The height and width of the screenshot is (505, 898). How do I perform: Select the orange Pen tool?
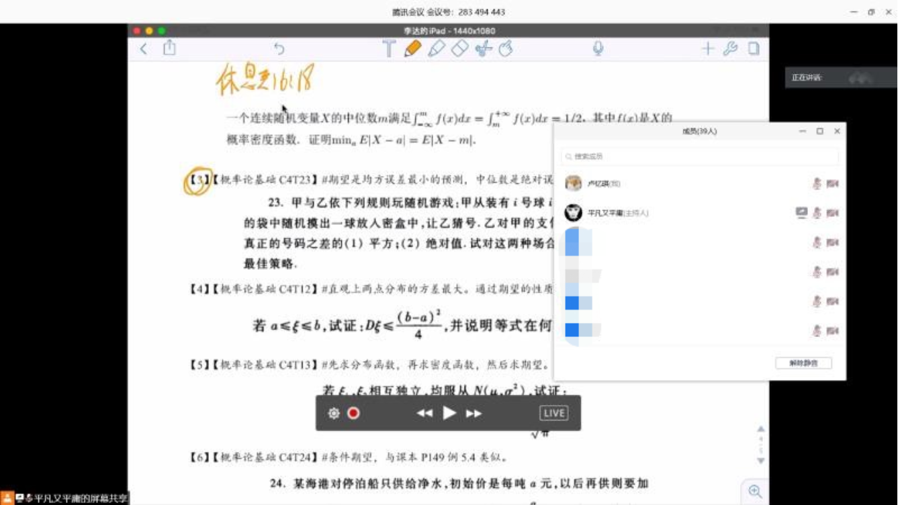coord(412,48)
